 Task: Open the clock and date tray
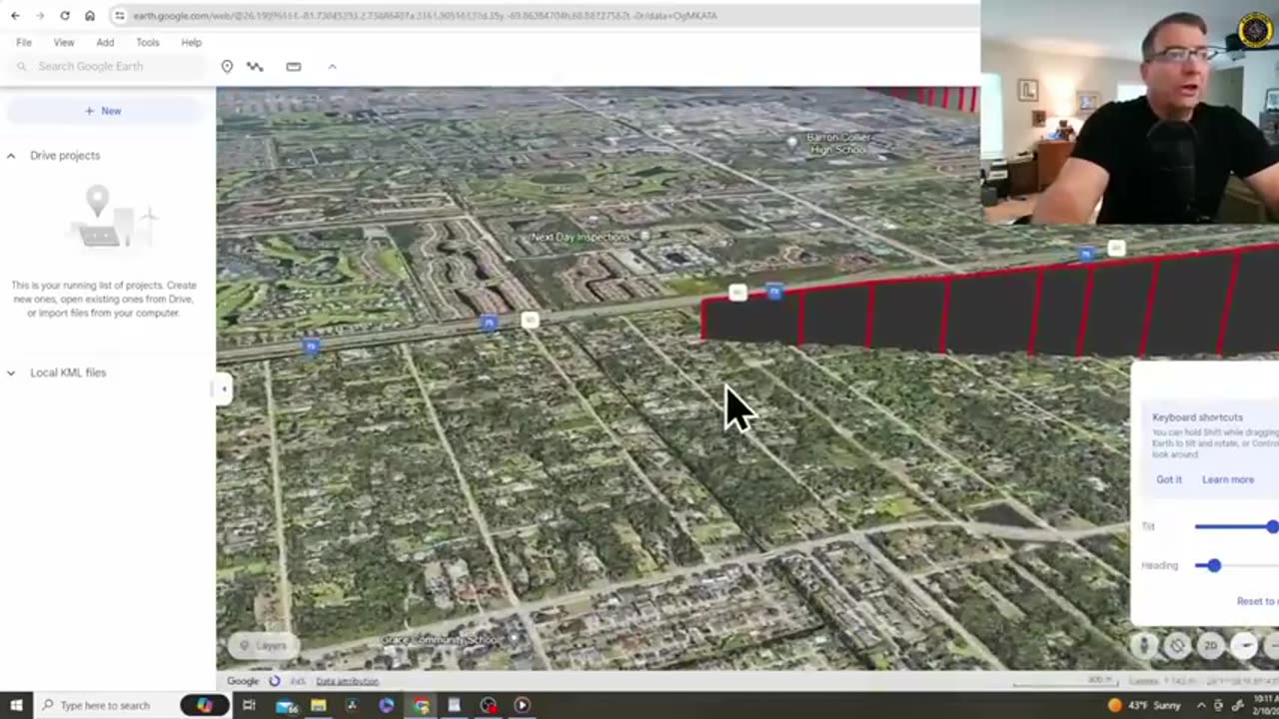click(x=1265, y=705)
